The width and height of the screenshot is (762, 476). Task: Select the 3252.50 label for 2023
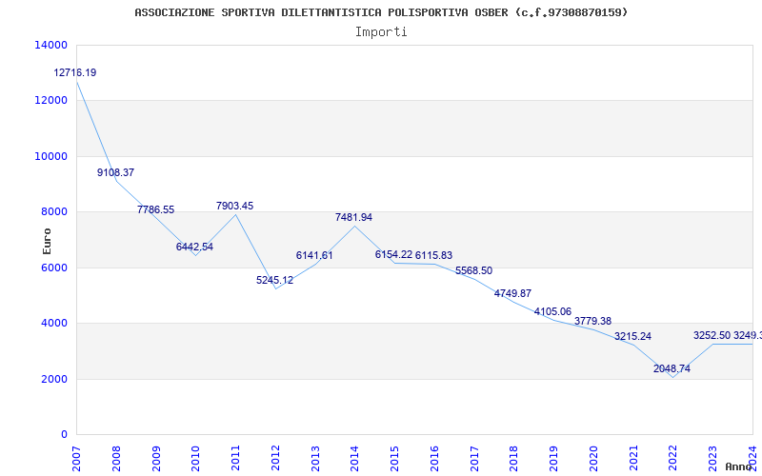[x=712, y=335]
